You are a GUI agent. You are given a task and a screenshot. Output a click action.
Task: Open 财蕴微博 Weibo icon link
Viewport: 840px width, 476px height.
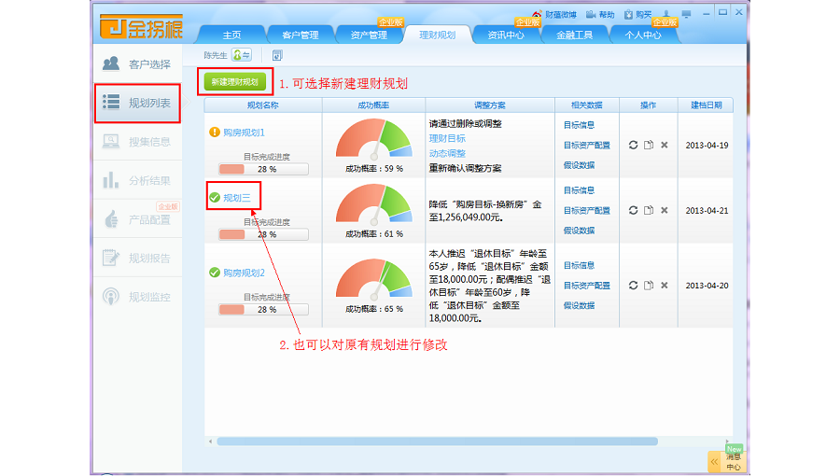tap(537, 15)
